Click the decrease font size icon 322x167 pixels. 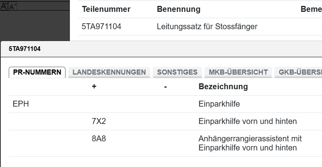[x=12, y=7]
